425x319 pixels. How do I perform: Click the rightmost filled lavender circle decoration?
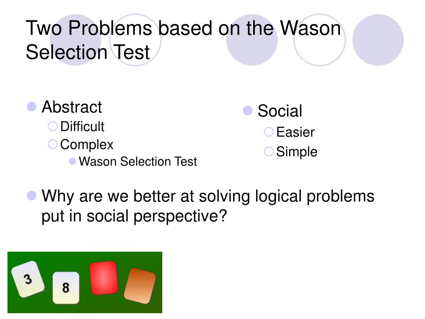(x=378, y=40)
